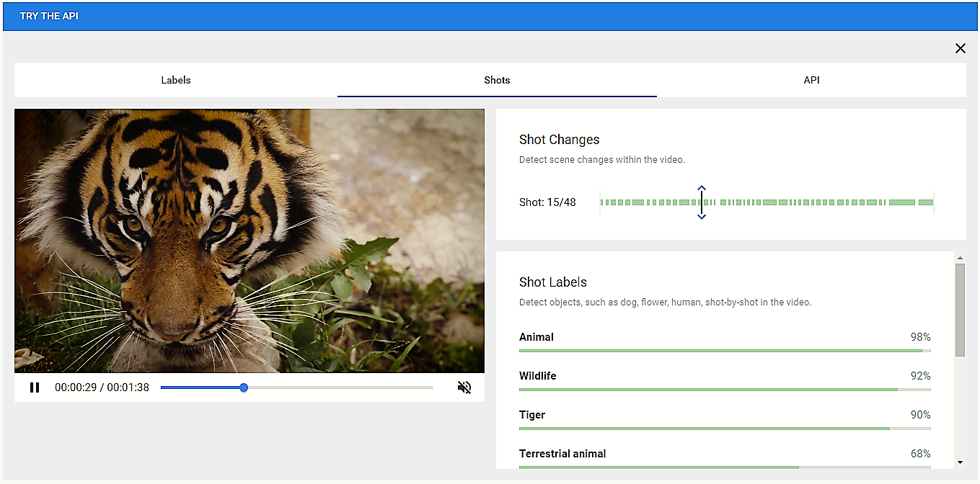Select the Shots tab
The width and height of the screenshot is (980, 484).
click(x=497, y=80)
